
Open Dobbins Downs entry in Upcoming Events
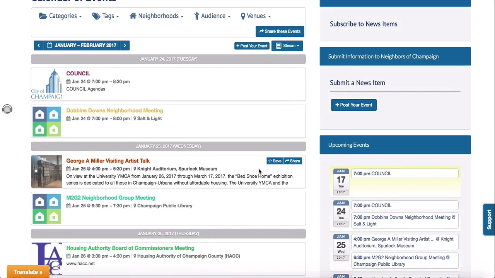coord(405,220)
